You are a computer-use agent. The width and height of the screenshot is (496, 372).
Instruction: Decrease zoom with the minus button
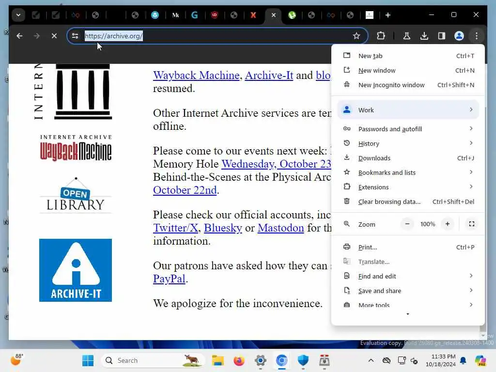tap(407, 224)
